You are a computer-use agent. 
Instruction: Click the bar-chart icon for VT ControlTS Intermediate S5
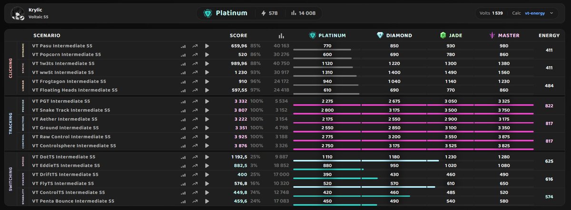pyautogui.click(x=183, y=192)
